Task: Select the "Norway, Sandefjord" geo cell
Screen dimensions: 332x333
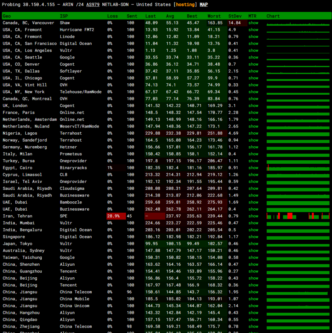Action: pyautogui.click(x=25, y=140)
